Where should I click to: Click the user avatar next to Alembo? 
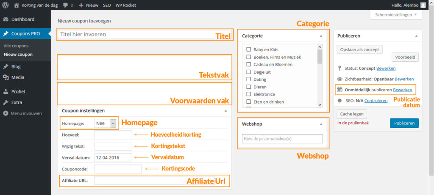[423, 5]
